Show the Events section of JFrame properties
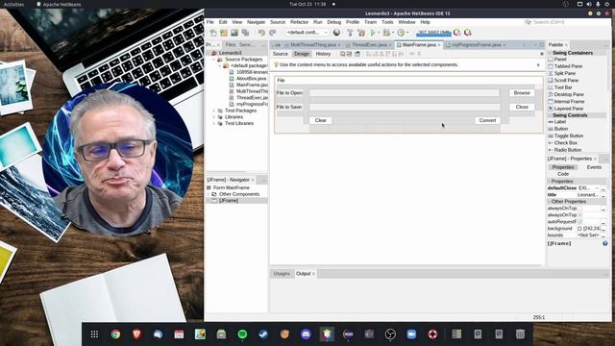615x346 pixels. [x=594, y=167]
